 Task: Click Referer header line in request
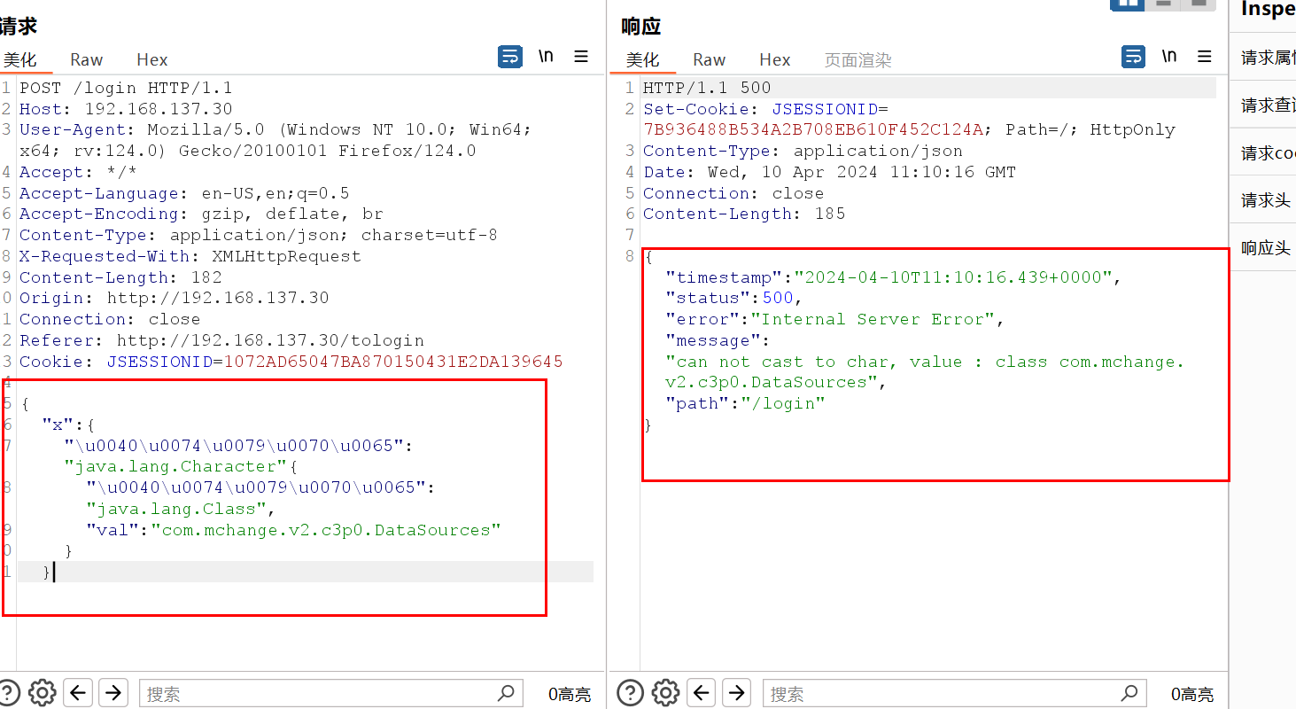pyautogui.click(x=221, y=340)
